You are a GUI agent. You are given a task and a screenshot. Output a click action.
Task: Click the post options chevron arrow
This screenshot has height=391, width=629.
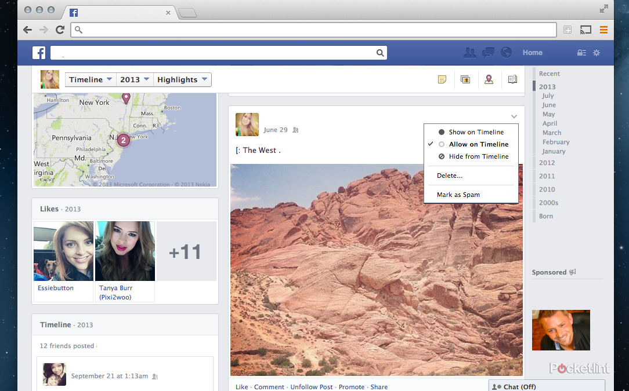tap(514, 116)
